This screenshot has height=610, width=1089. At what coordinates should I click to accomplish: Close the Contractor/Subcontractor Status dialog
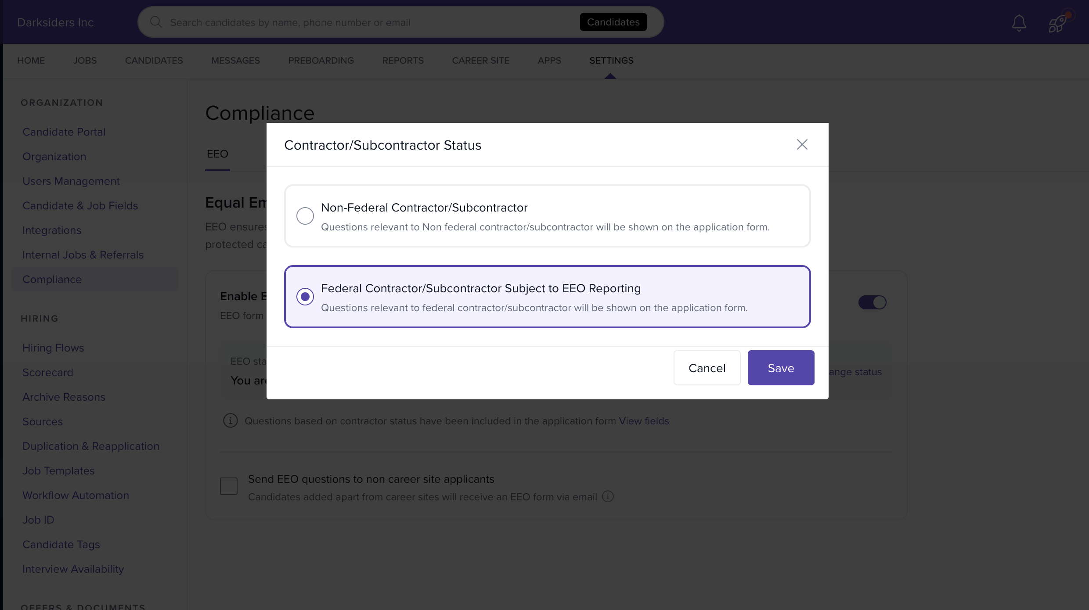coord(802,144)
